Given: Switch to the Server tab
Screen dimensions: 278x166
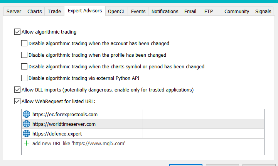Looking at the screenshot, I should point(14,11).
